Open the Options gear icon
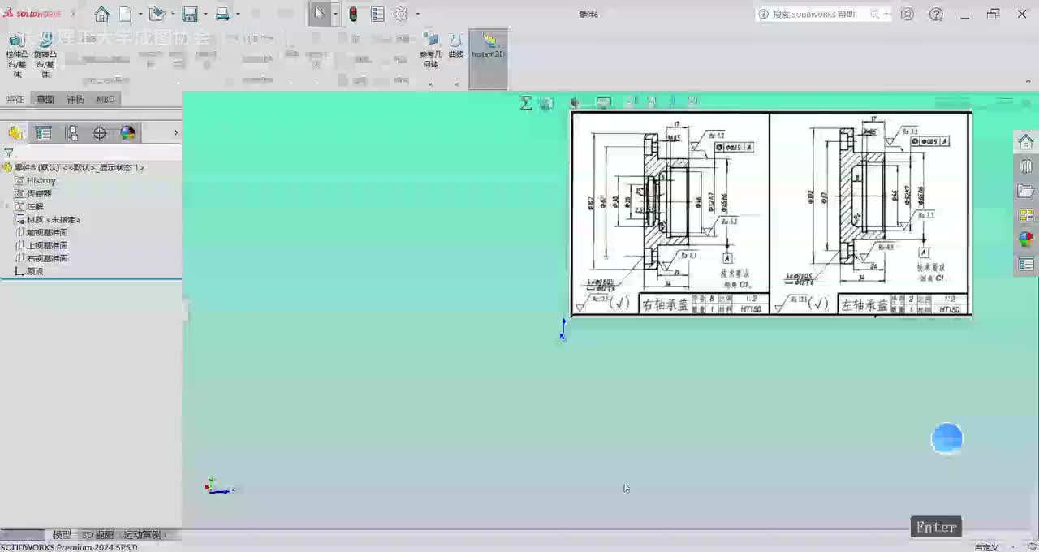Screen dimensions: 1039x552 (401, 14)
